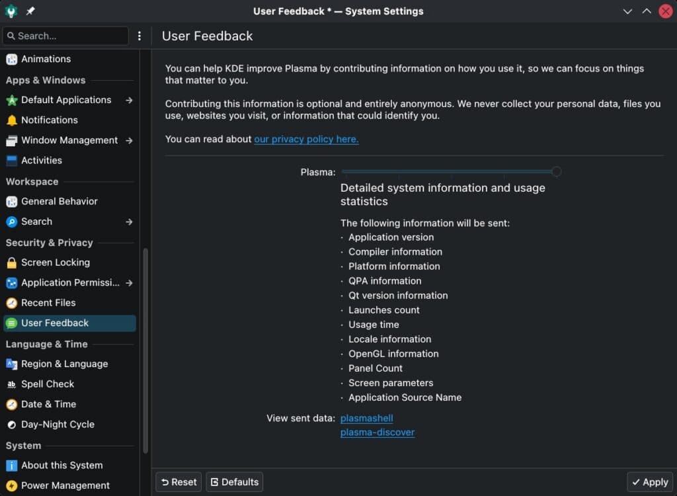Click the Date & Time calendar icon
This screenshot has height=496, width=677.
click(x=12, y=404)
